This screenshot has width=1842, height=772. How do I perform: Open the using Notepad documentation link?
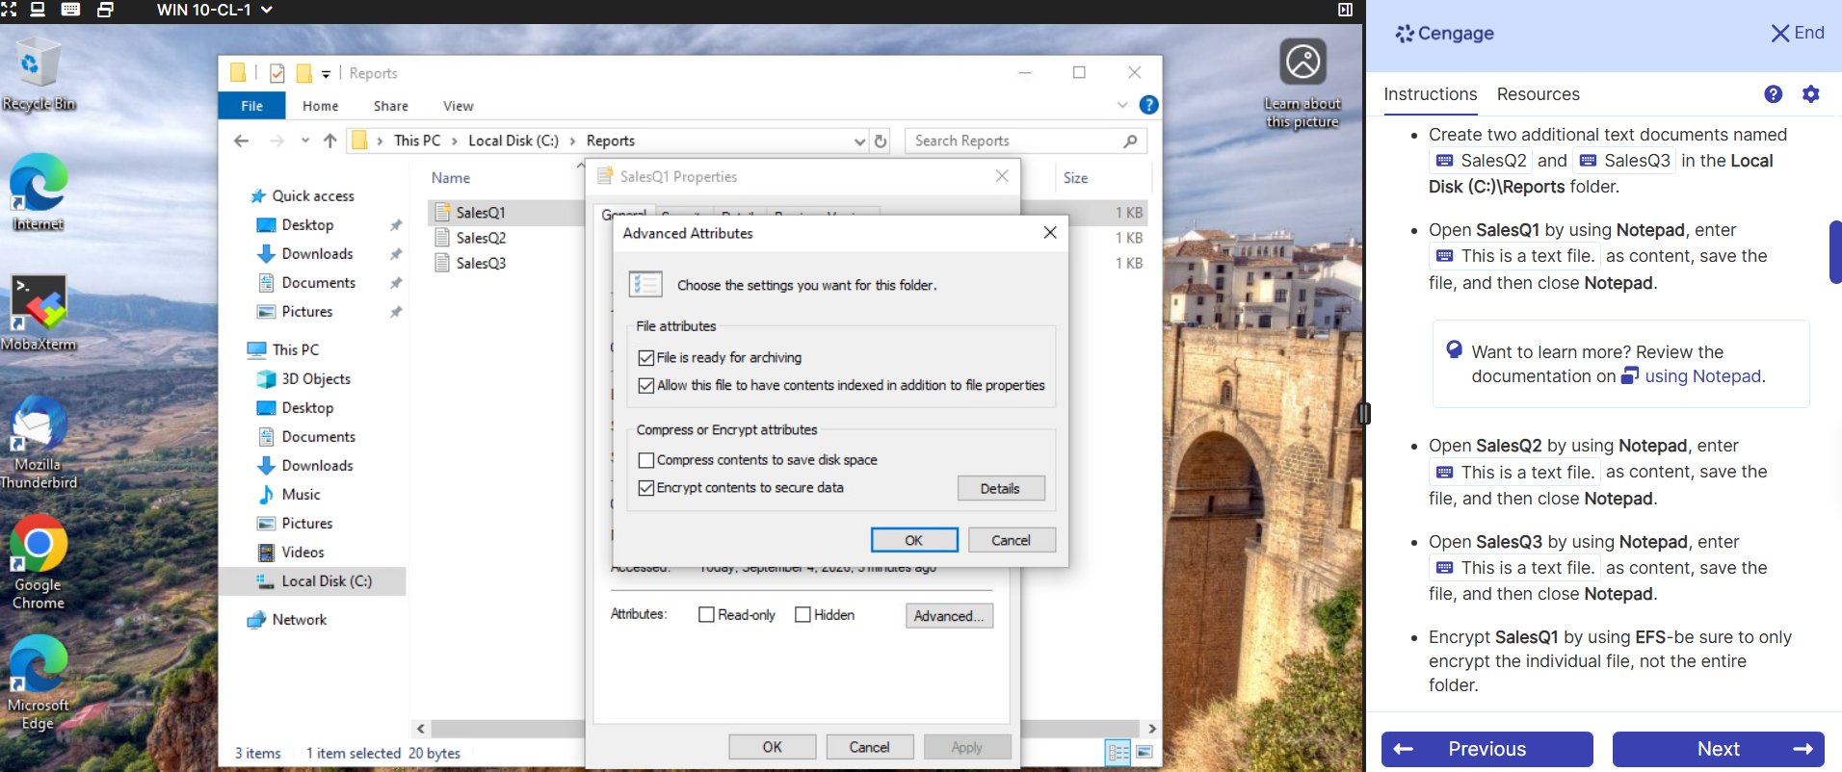(x=1703, y=376)
